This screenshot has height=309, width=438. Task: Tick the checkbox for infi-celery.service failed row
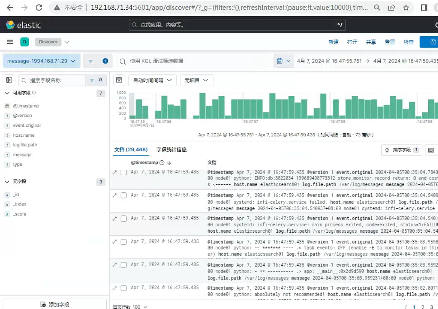click(124, 195)
